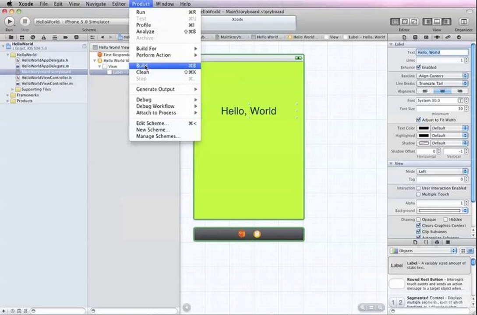
Task: Toggle Adjust to Fit Width checkbox
Action: 418,120
